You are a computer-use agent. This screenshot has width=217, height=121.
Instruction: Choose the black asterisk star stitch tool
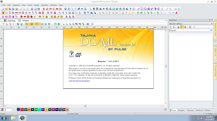click(x=104, y=9)
